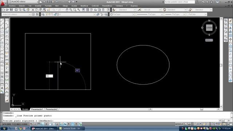Image resolution: width=233 pixels, height=131 pixels.
Task: Open the Insertar menu
Action: click(x=38, y=6)
